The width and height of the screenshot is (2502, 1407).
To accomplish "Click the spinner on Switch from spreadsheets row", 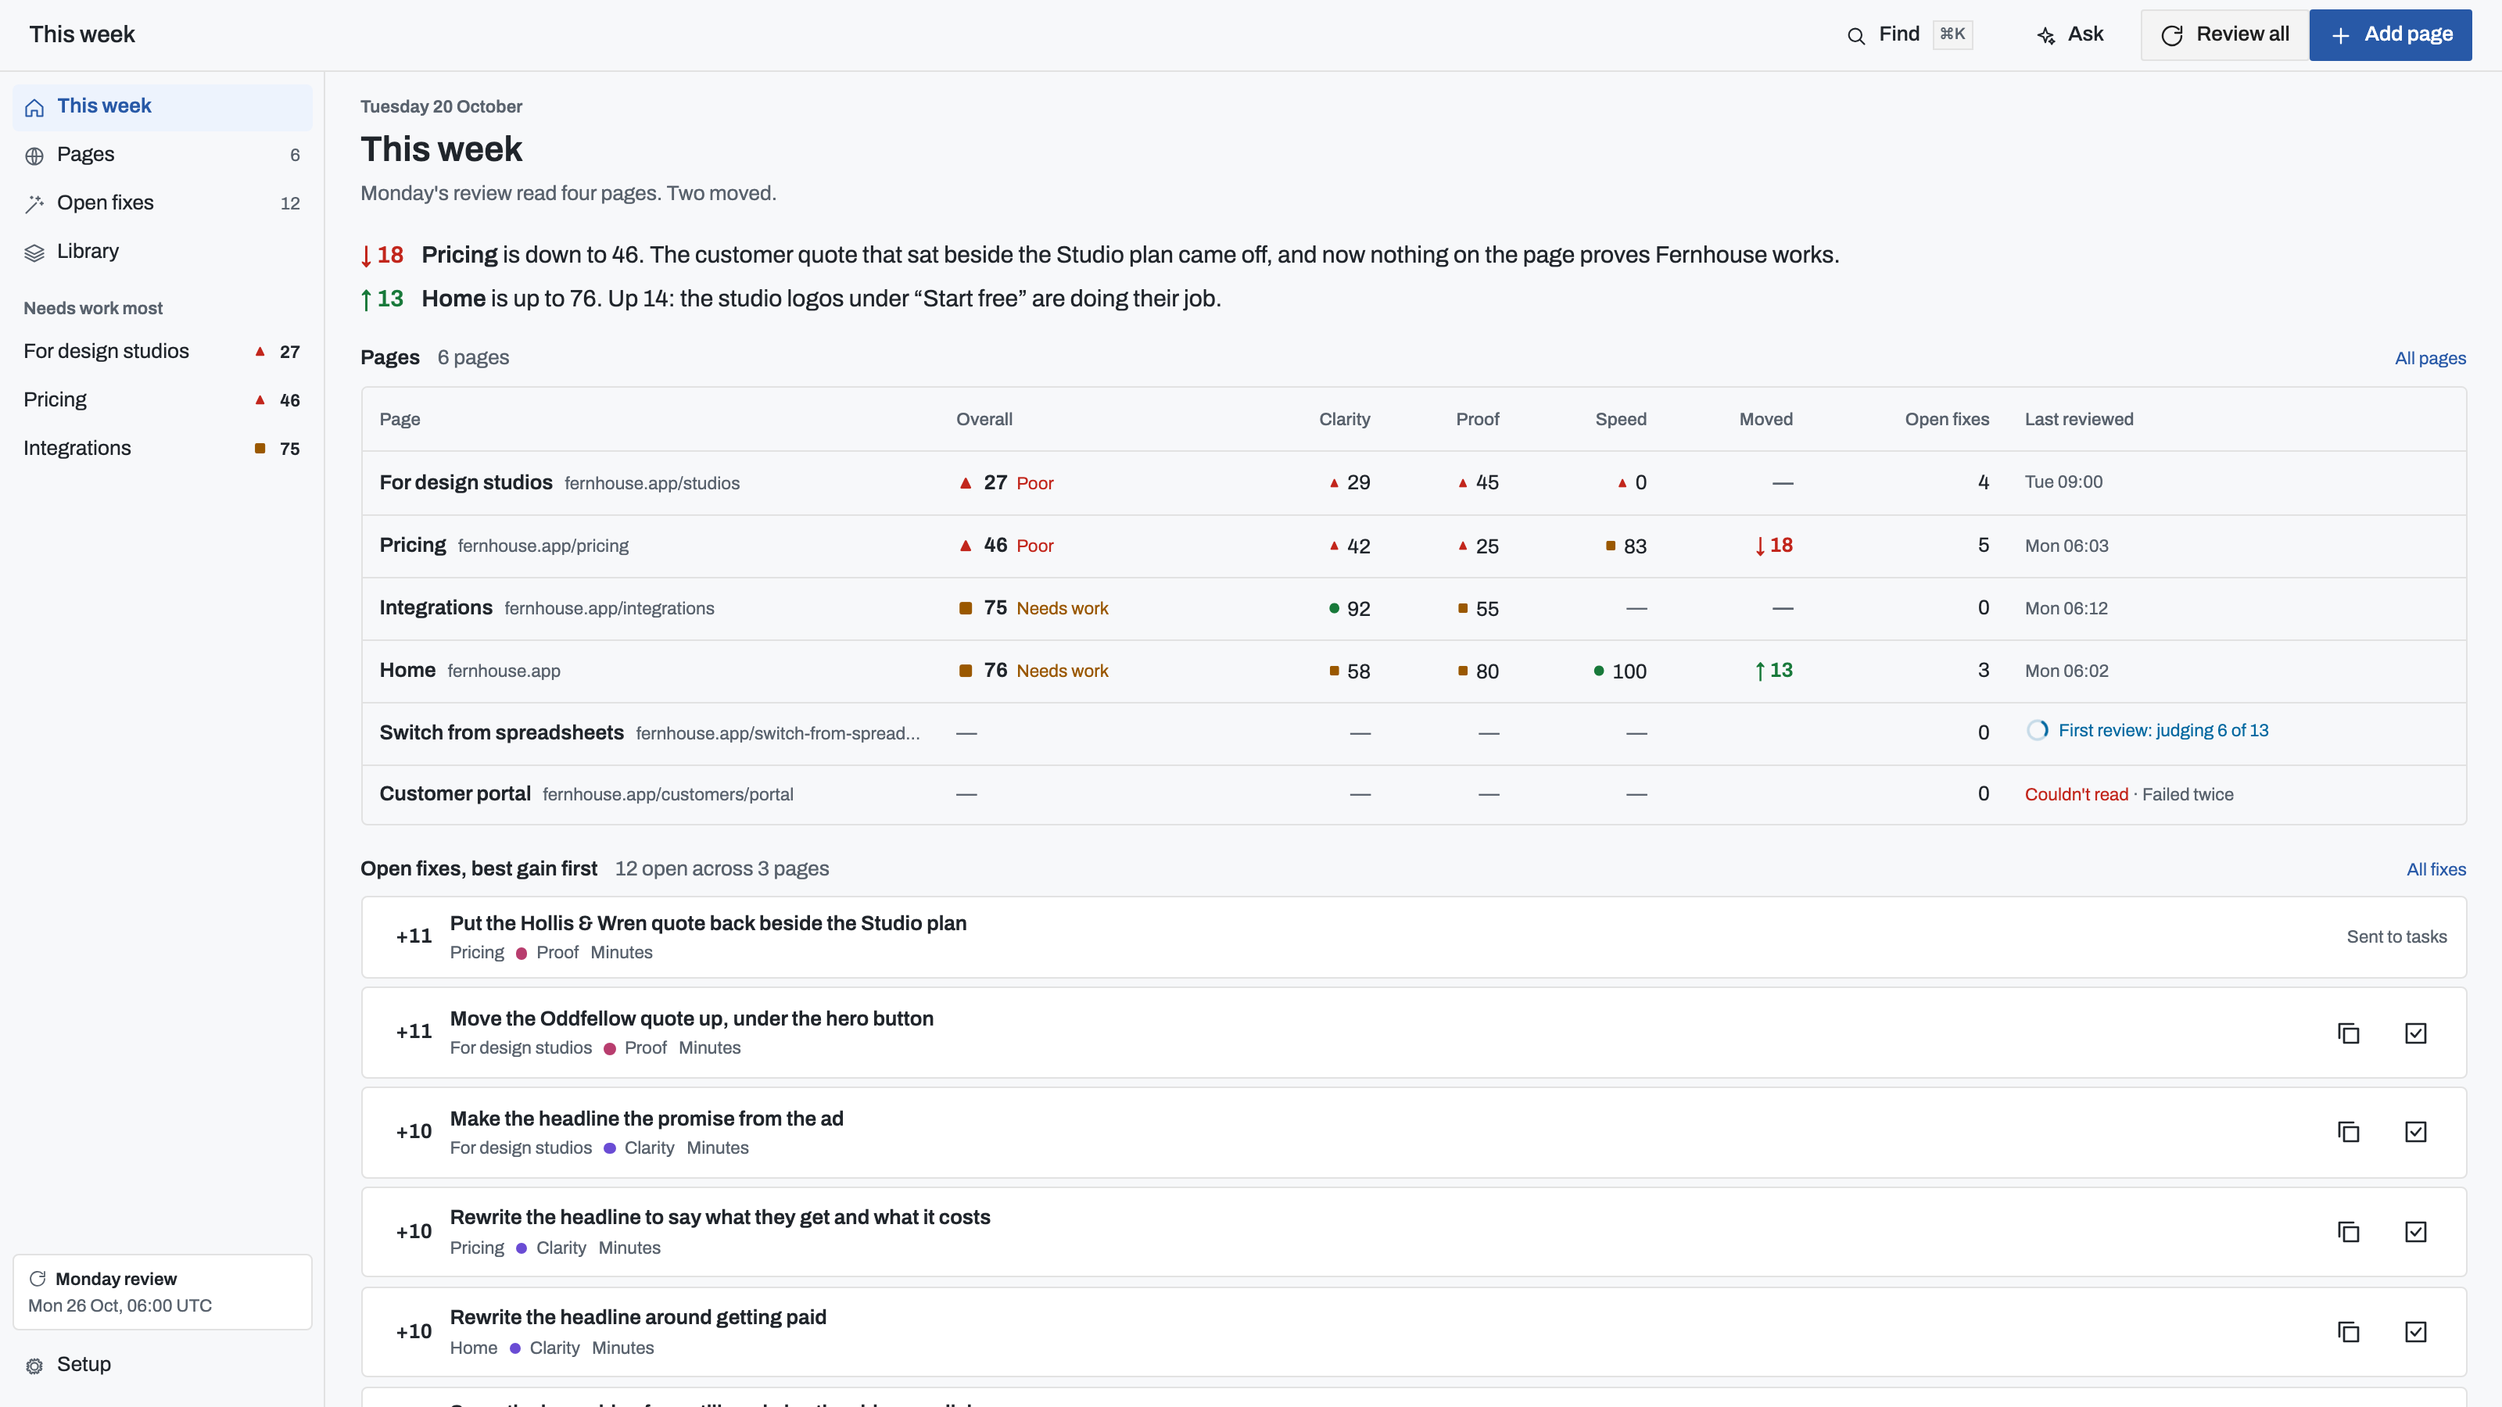I will pyautogui.click(x=2038, y=730).
